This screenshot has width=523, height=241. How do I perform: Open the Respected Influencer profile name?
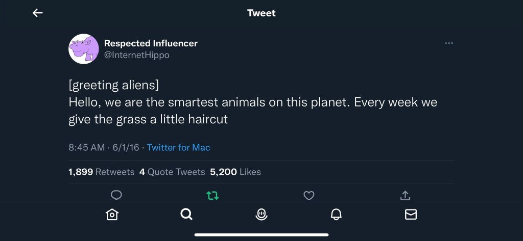151,43
